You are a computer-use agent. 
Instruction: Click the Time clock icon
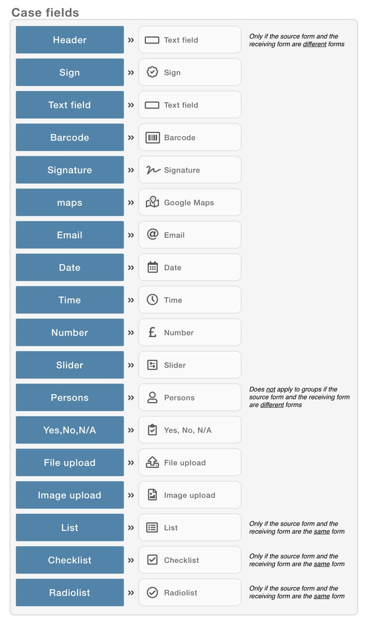pos(152,300)
